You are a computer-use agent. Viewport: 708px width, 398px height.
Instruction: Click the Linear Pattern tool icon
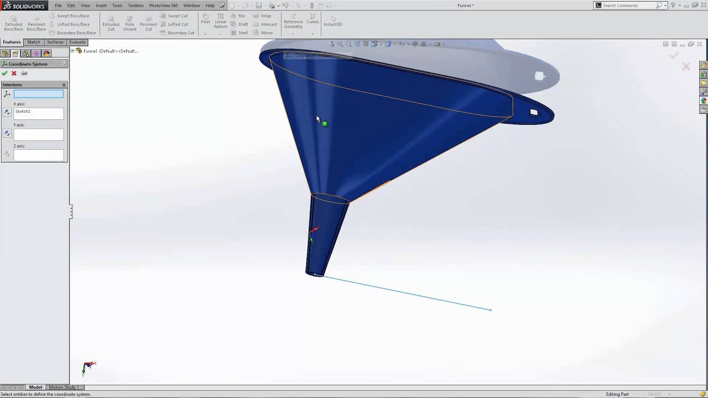point(220,21)
